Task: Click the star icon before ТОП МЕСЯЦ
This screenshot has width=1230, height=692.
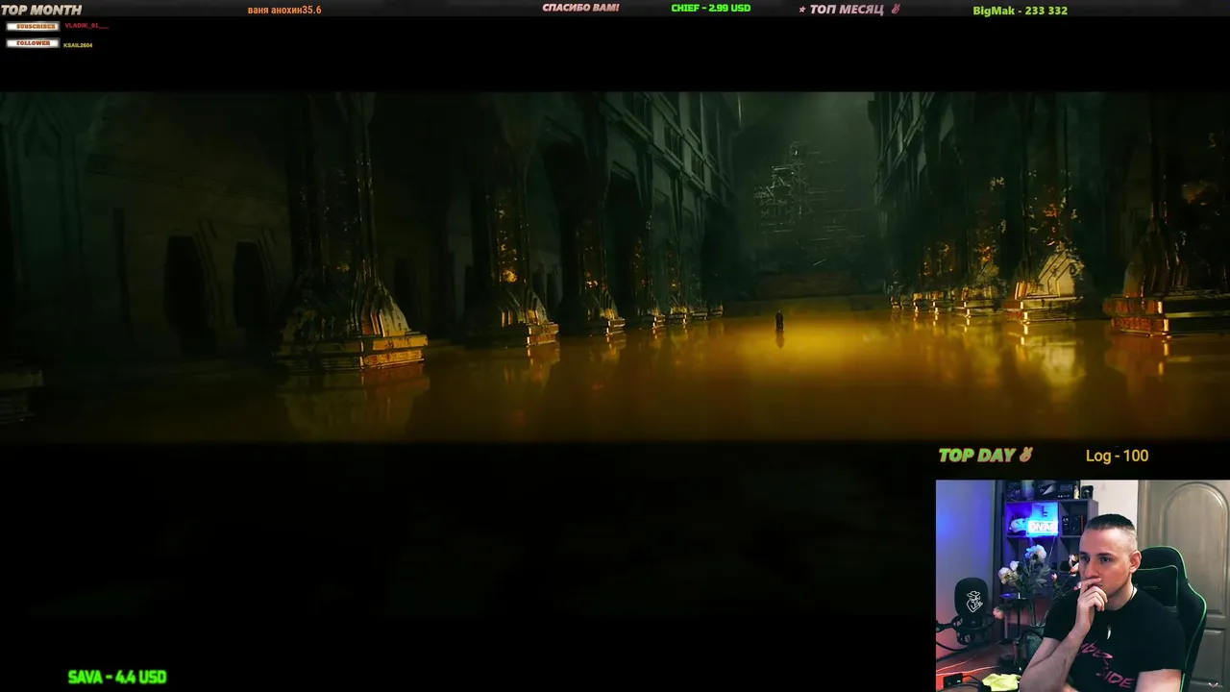Action: tap(802, 10)
